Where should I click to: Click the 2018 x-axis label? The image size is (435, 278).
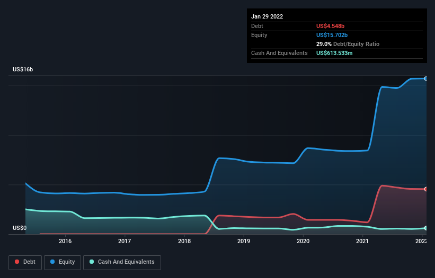click(x=184, y=241)
